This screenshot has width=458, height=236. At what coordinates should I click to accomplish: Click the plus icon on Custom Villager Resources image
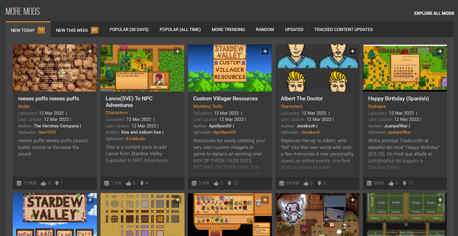click(265, 51)
